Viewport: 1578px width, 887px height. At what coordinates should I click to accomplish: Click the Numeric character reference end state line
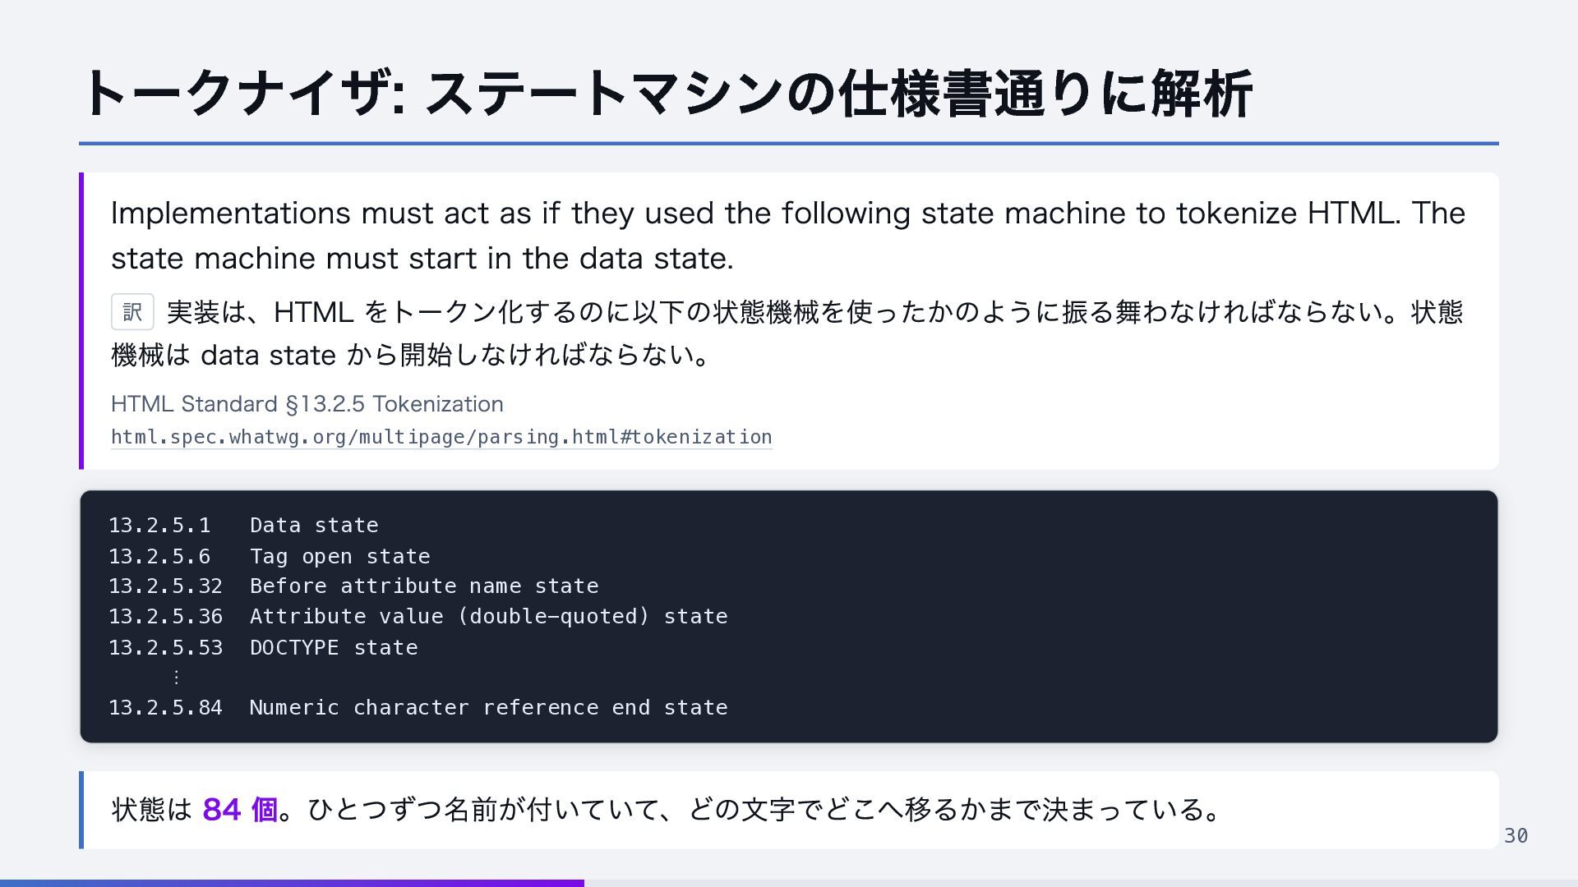tap(418, 708)
